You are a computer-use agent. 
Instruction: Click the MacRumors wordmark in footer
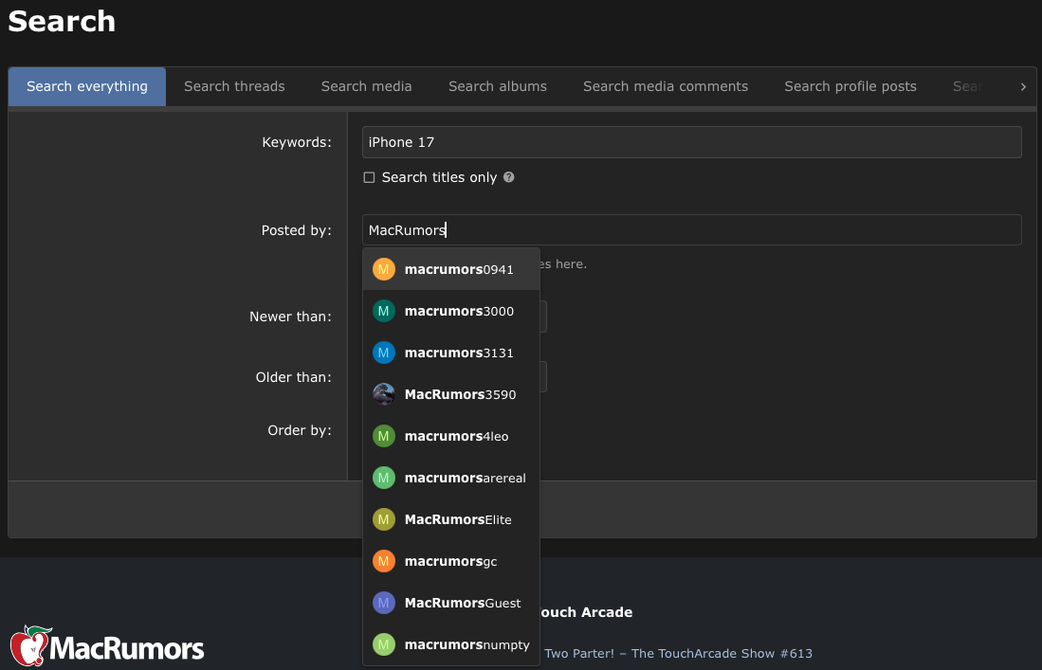[127, 649]
